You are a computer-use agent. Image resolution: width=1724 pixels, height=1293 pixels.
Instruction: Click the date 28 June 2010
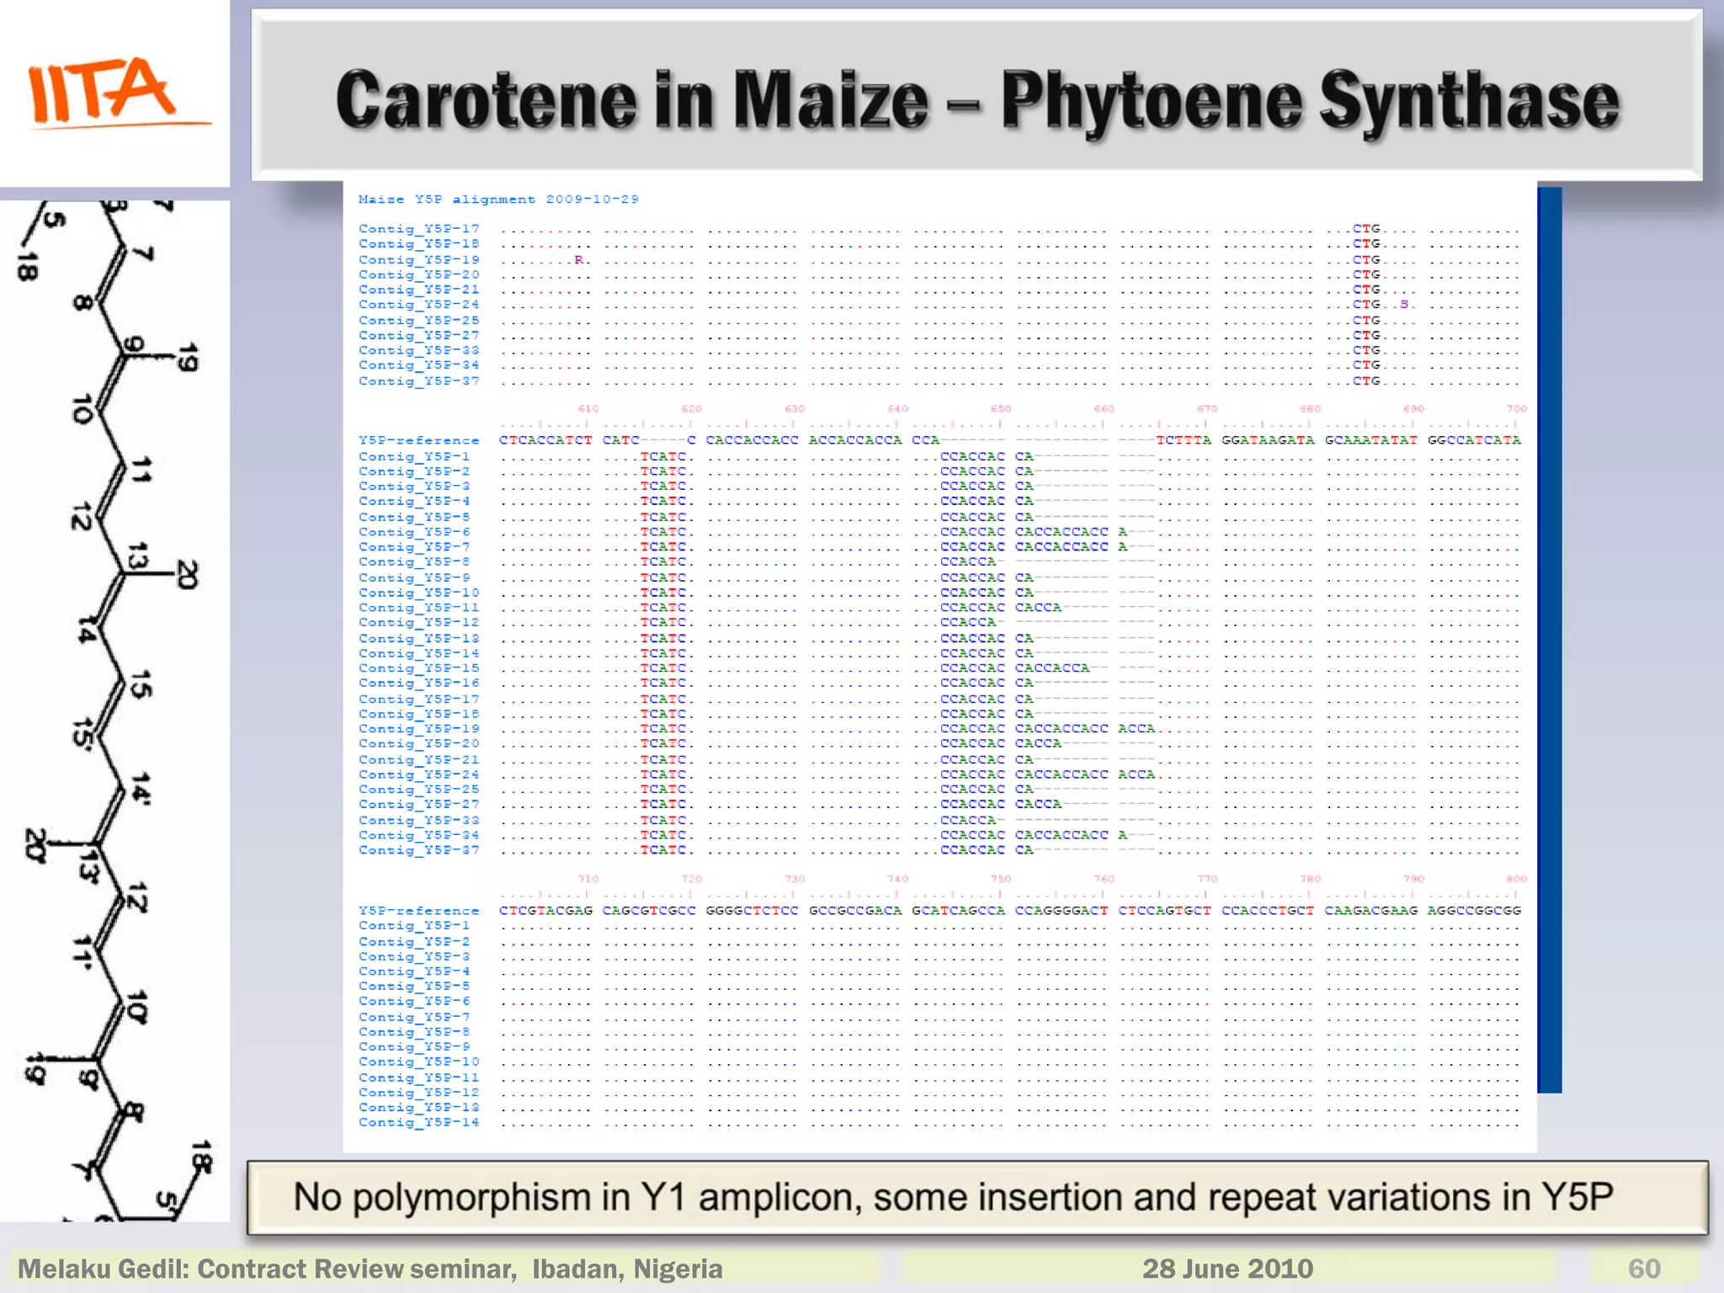pyautogui.click(x=1226, y=1269)
